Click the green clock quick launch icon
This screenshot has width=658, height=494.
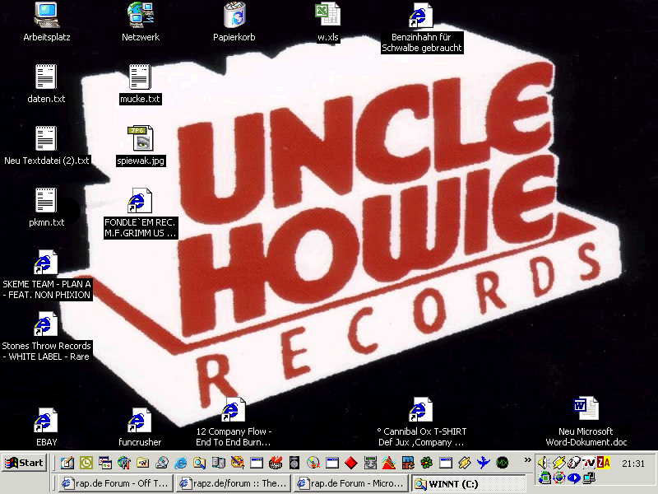[x=86, y=463]
